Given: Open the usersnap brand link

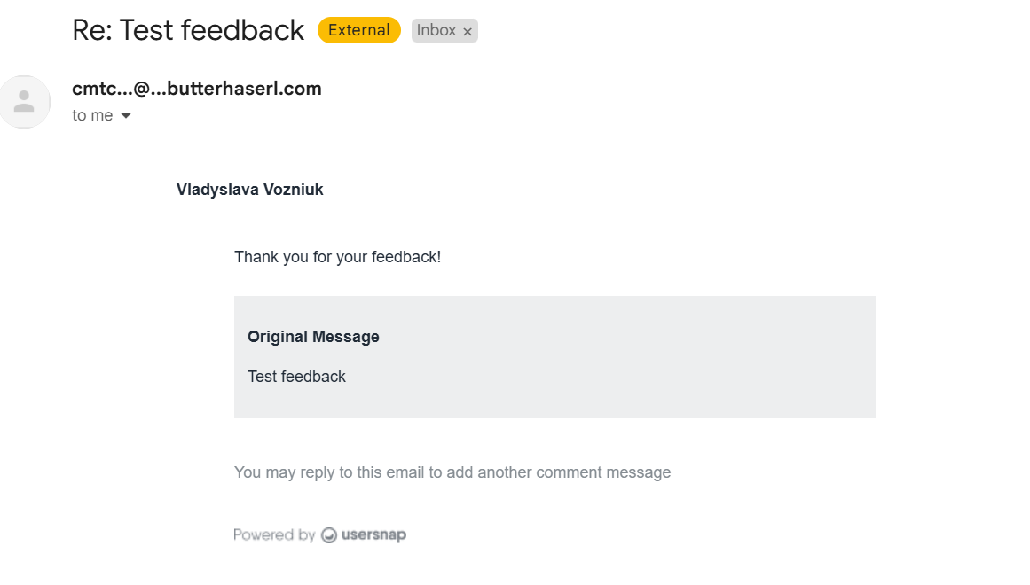Looking at the screenshot, I should pos(373,534).
